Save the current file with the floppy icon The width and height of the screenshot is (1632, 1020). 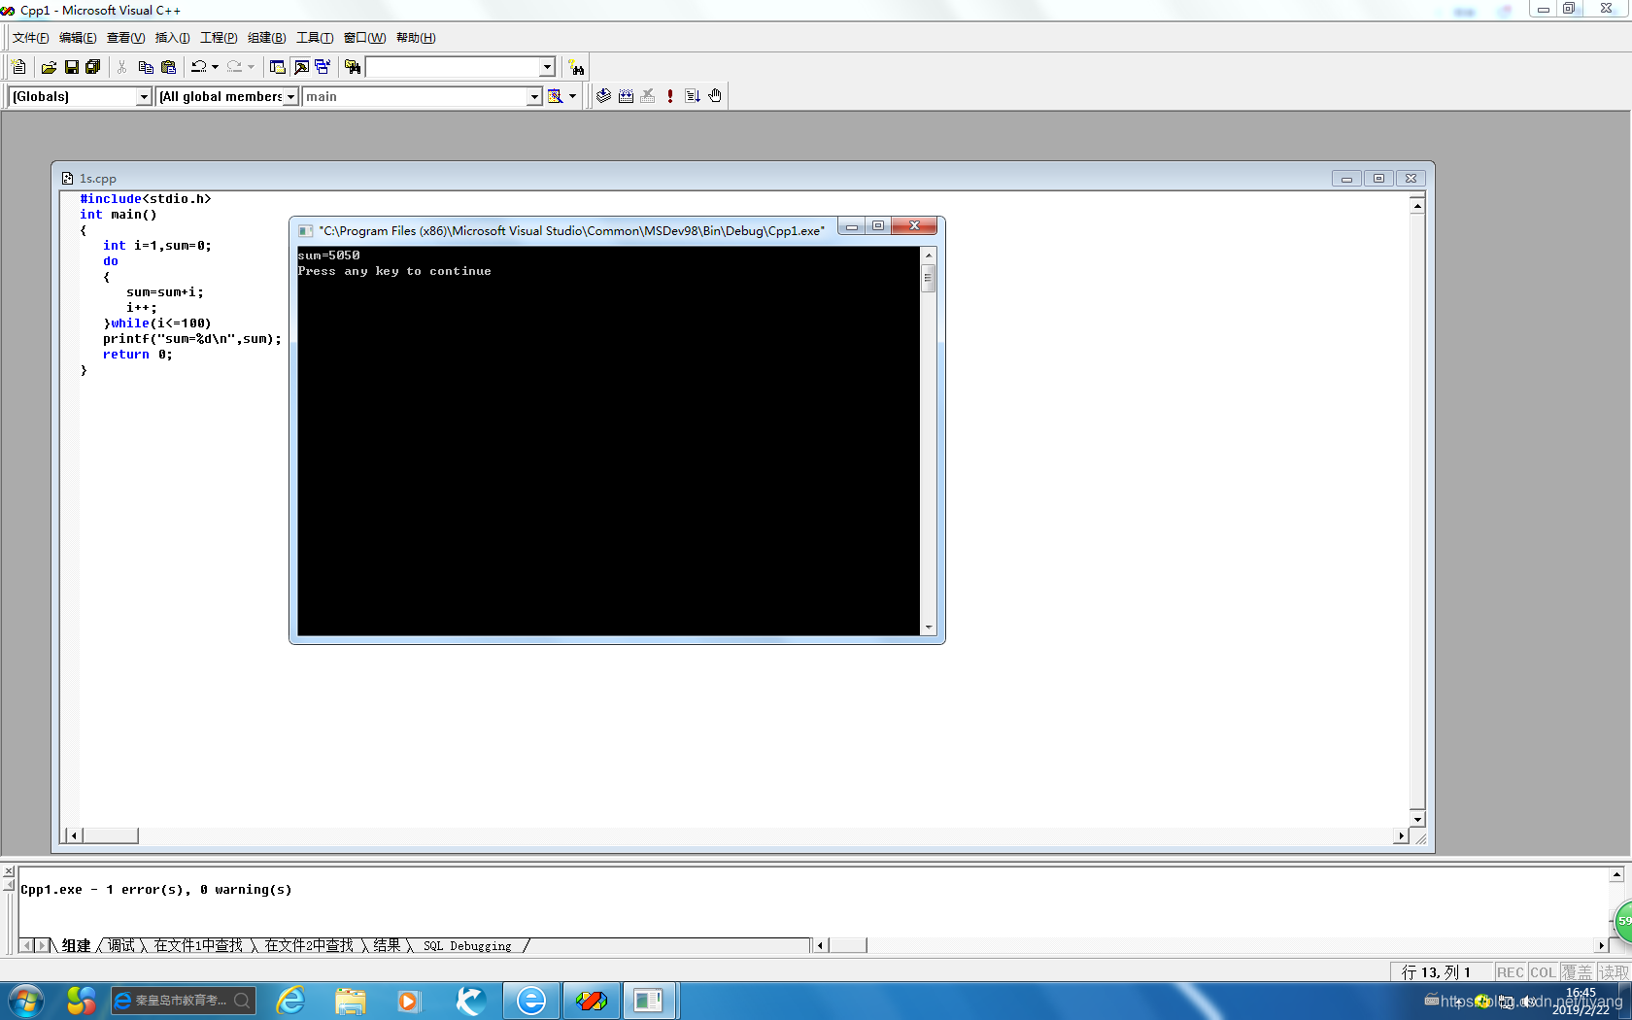tap(71, 67)
